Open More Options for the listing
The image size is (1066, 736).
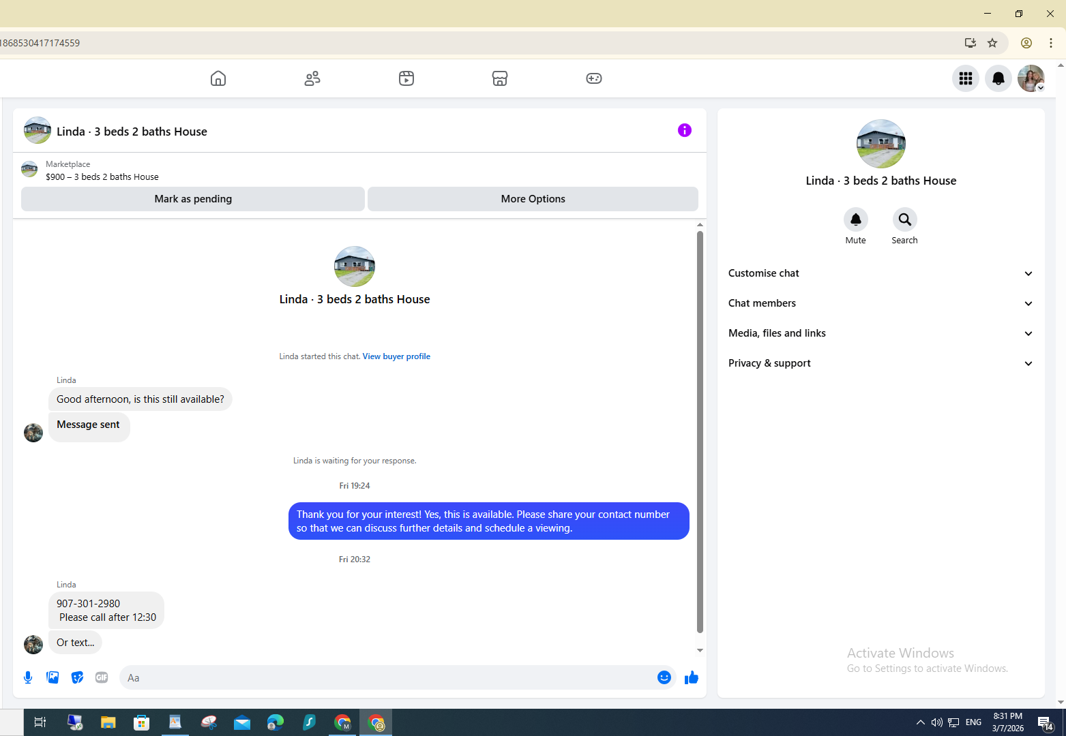click(x=533, y=199)
